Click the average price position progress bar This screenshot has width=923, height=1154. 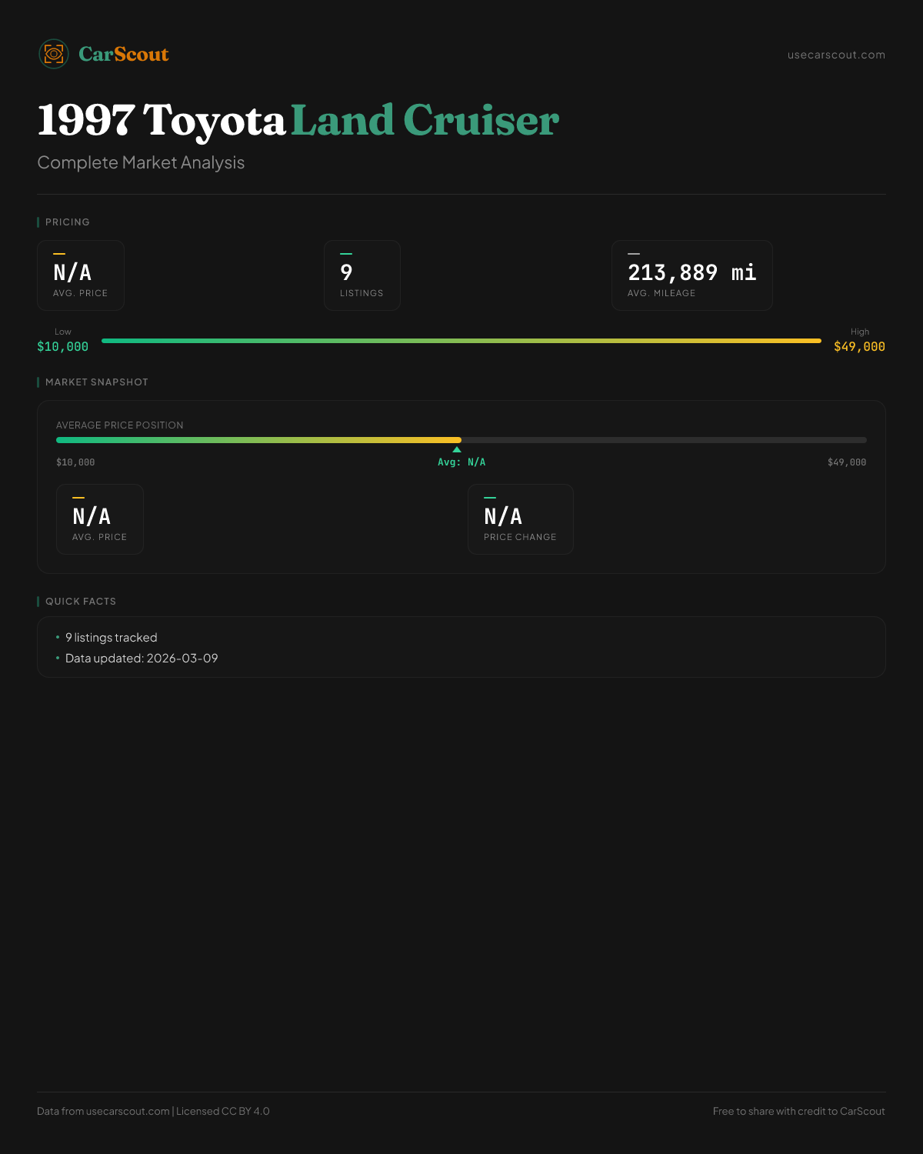click(461, 440)
